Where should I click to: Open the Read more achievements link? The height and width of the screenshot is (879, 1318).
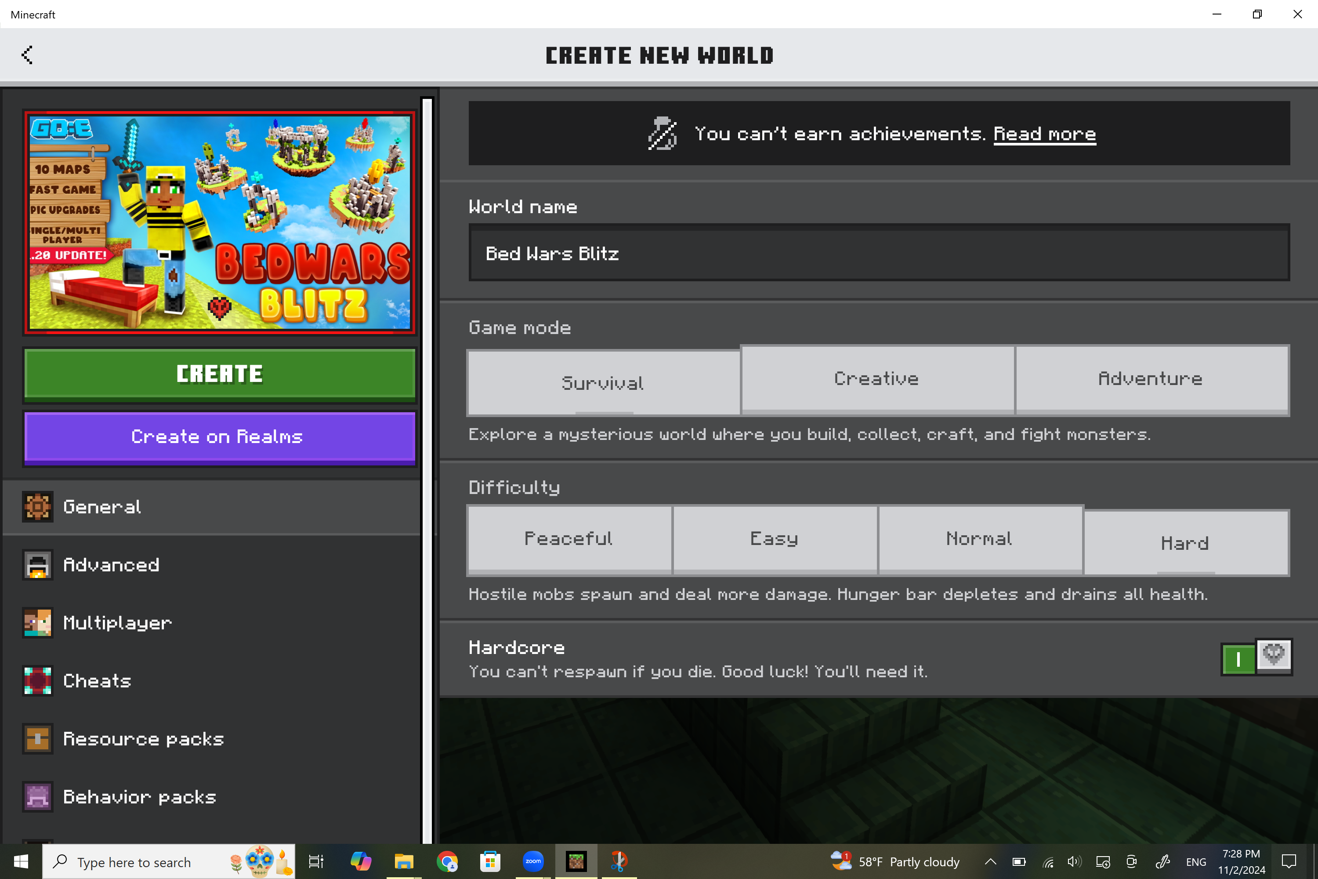tap(1045, 134)
